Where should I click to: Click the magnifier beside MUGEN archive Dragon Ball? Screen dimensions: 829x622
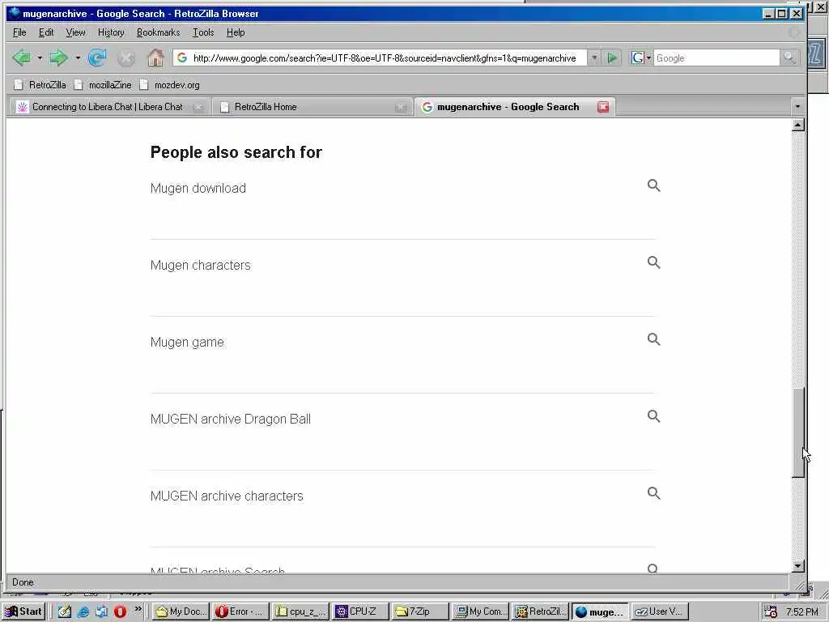[654, 416]
